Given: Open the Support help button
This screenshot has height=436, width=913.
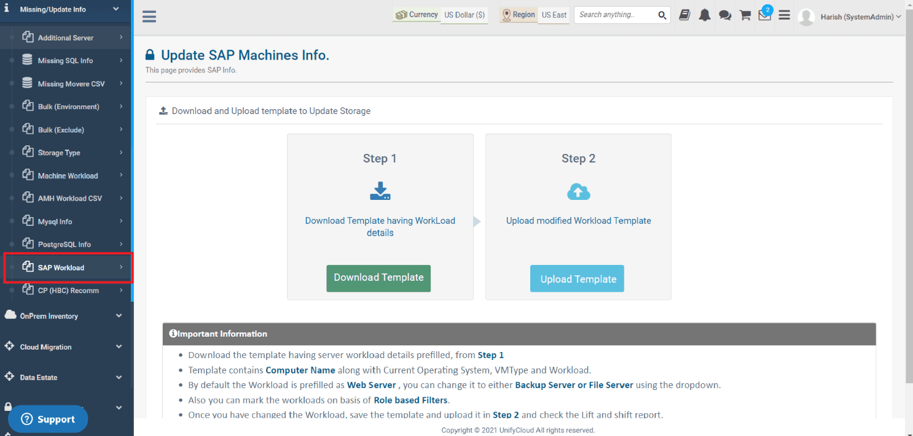Looking at the screenshot, I should coord(48,419).
